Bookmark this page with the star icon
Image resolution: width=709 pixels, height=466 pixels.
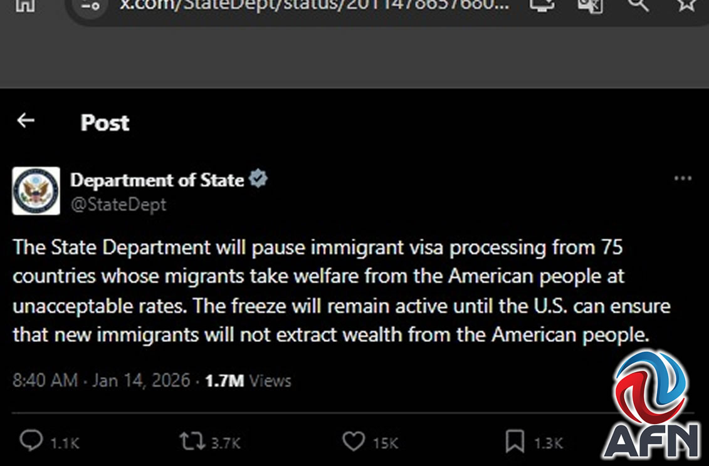click(x=686, y=5)
